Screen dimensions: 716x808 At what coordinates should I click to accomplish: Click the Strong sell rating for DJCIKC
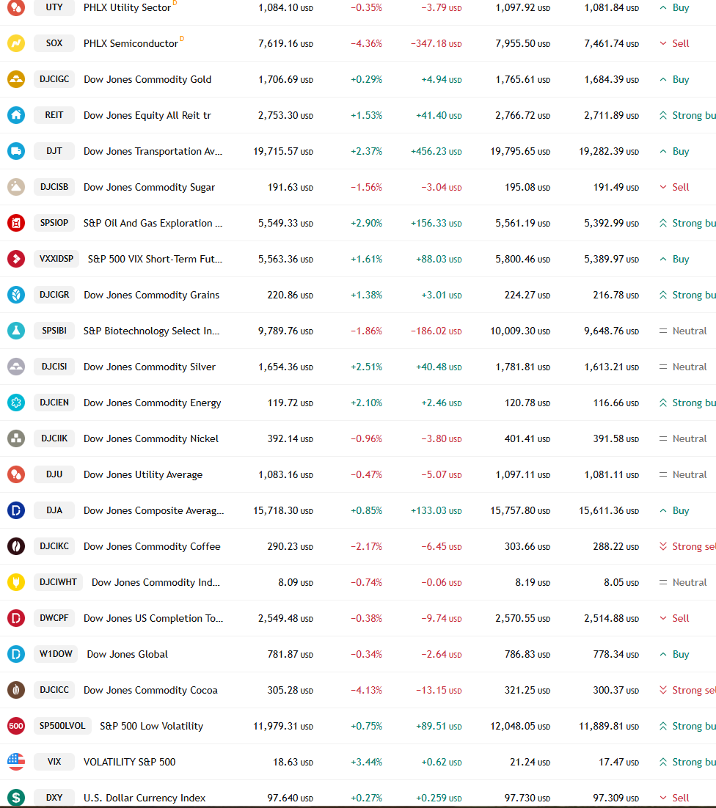coord(687,546)
